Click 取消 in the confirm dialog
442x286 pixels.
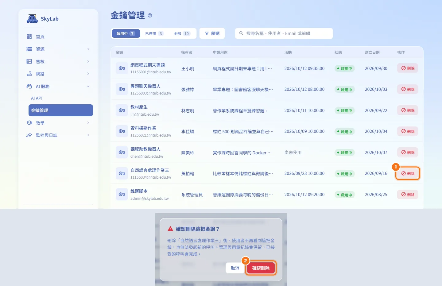click(235, 268)
